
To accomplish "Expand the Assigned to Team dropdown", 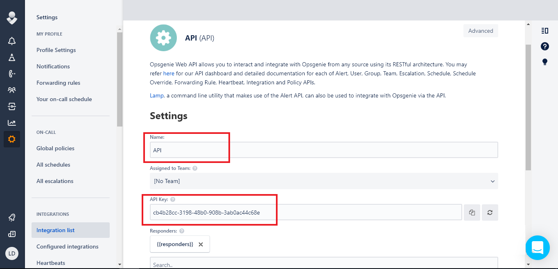I will [x=323, y=181].
